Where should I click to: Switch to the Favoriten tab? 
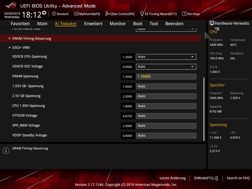[x=20, y=24]
